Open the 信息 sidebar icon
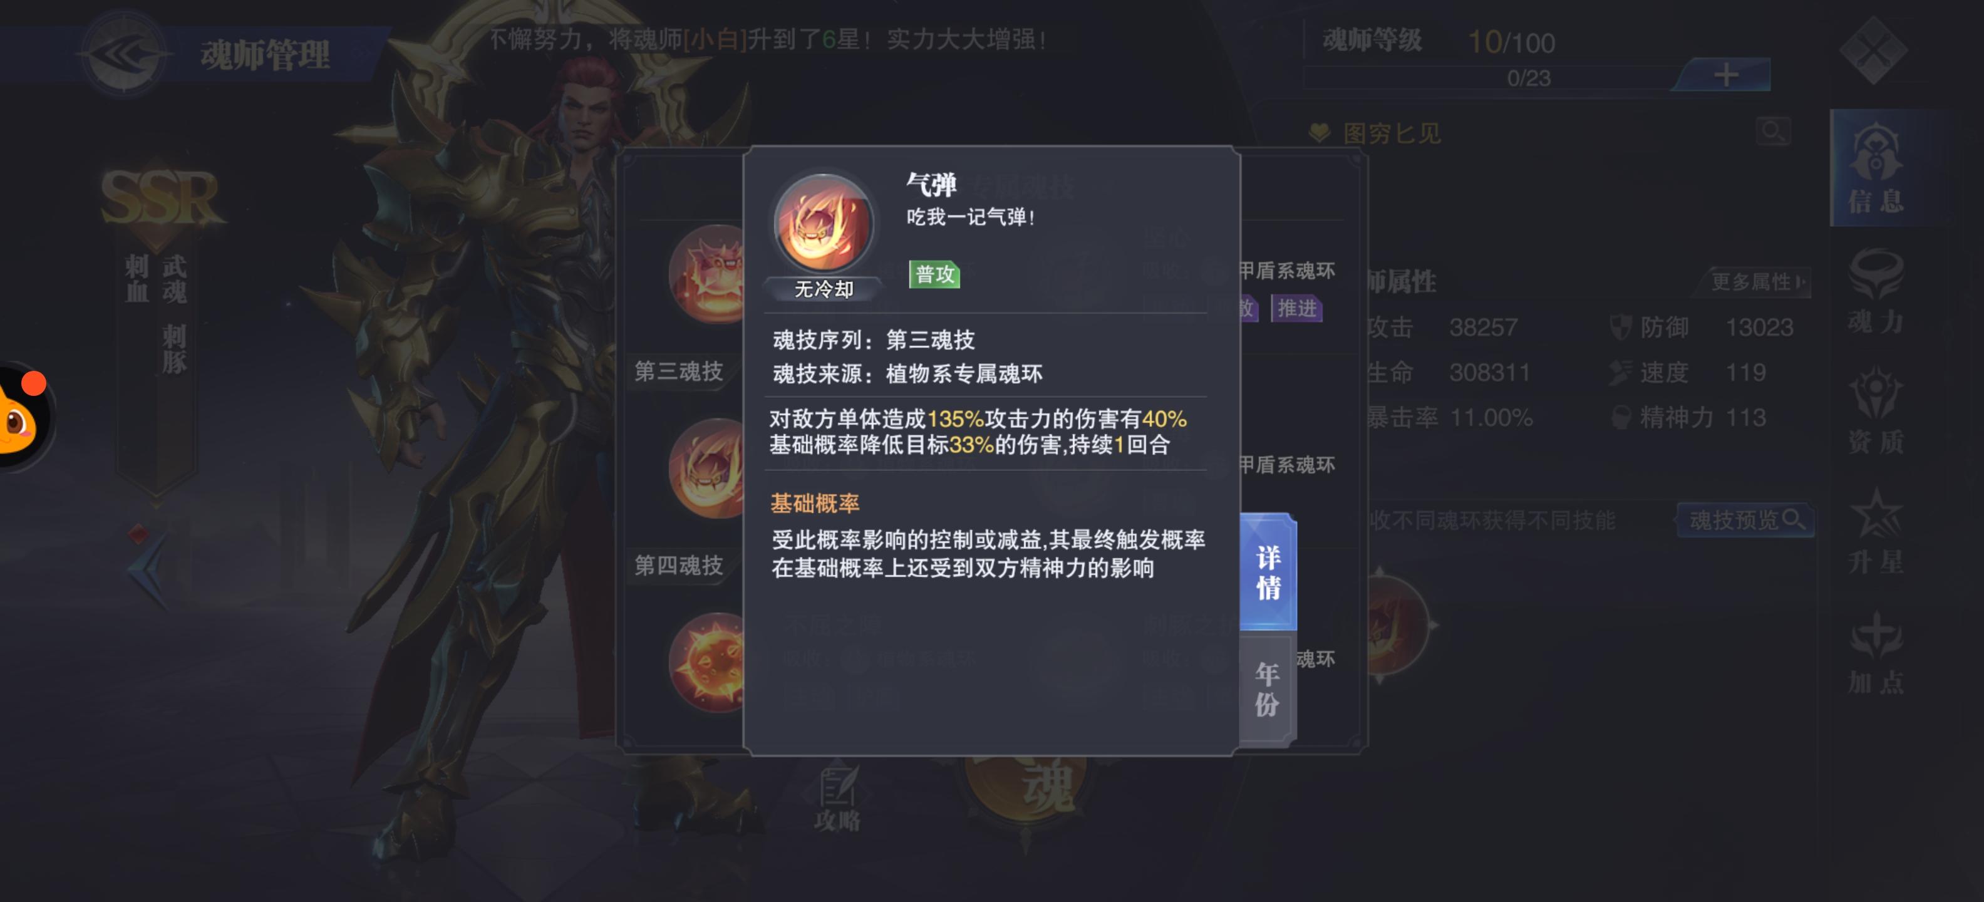 pyautogui.click(x=1876, y=168)
